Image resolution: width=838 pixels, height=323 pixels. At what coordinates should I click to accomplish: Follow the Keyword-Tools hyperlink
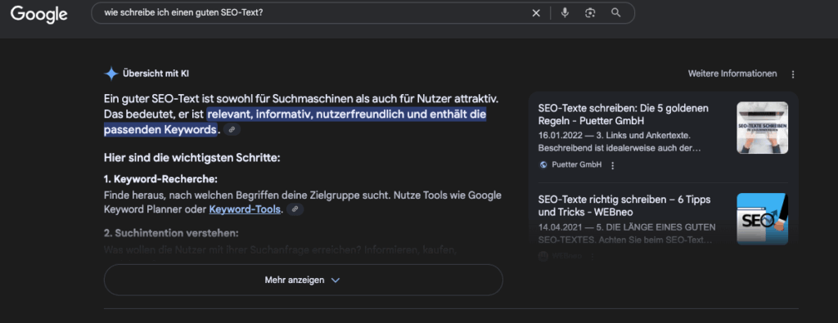point(245,209)
